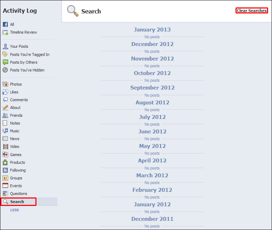Click the Video filmstrip icon
Viewport: 272px width, 230px height.
point(5,146)
